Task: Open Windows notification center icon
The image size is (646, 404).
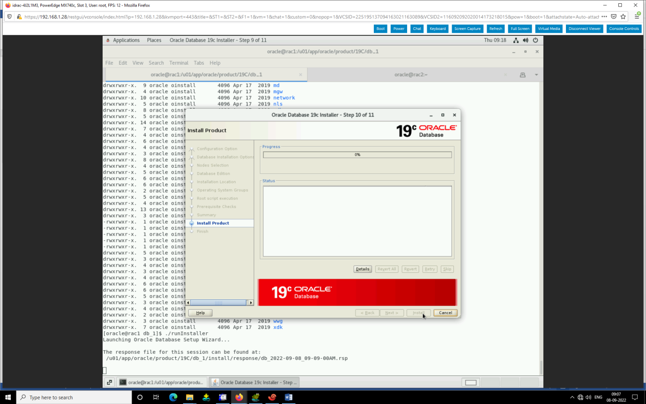Action: [x=635, y=397]
